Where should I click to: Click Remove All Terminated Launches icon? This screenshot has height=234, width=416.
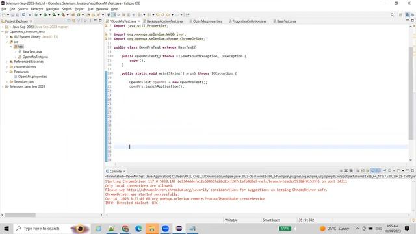tap(351, 170)
